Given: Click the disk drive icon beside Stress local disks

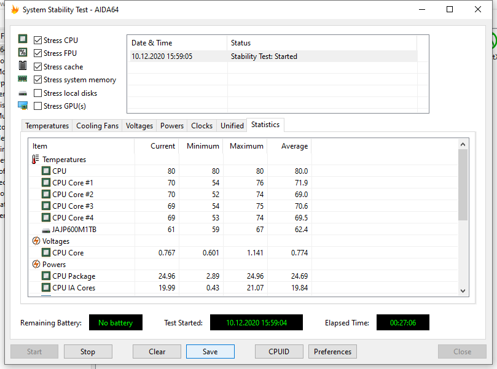Looking at the screenshot, I should point(23,93).
